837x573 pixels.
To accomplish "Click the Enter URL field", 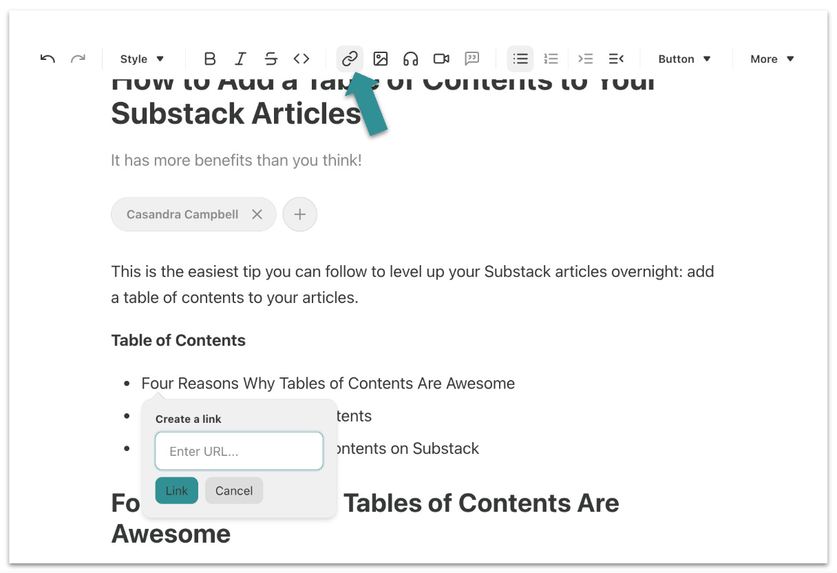I will [239, 451].
